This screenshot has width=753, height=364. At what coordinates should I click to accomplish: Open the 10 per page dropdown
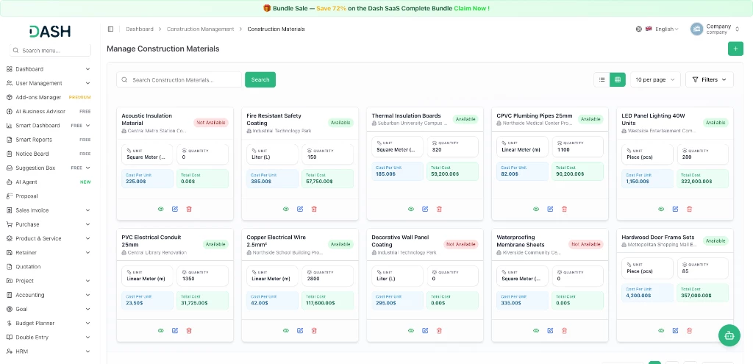click(x=655, y=79)
